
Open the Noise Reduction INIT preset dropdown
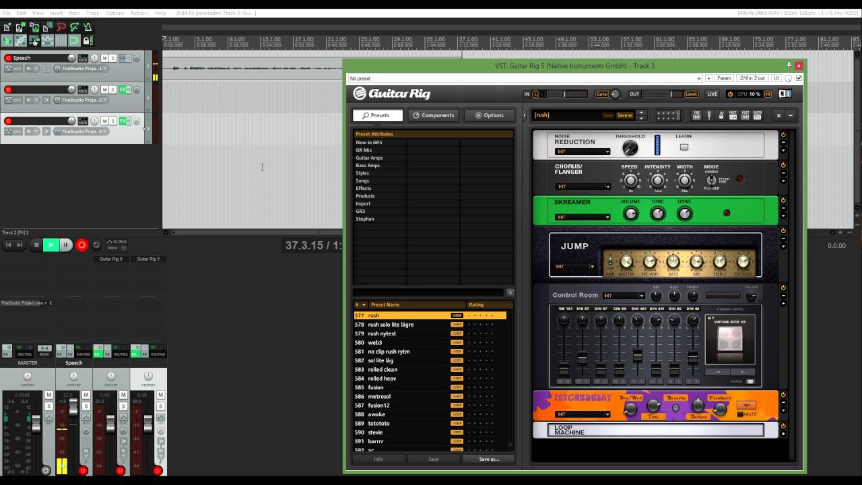pyautogui.click(x=583, y=152)
